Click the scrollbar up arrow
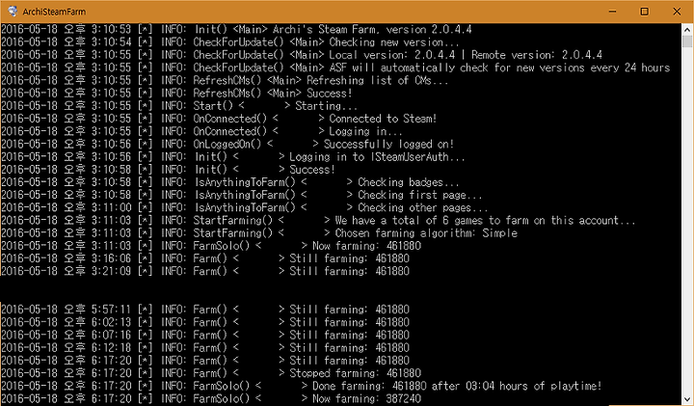 coord(687,29)
